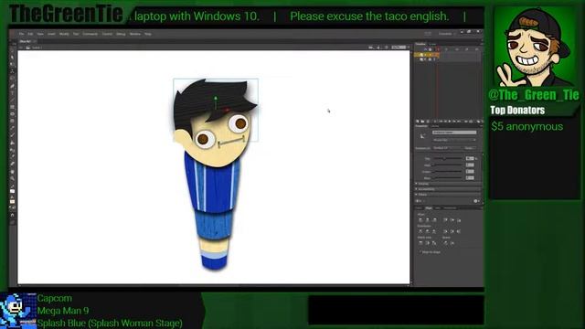Switch to the Library tab

[435, 126]
